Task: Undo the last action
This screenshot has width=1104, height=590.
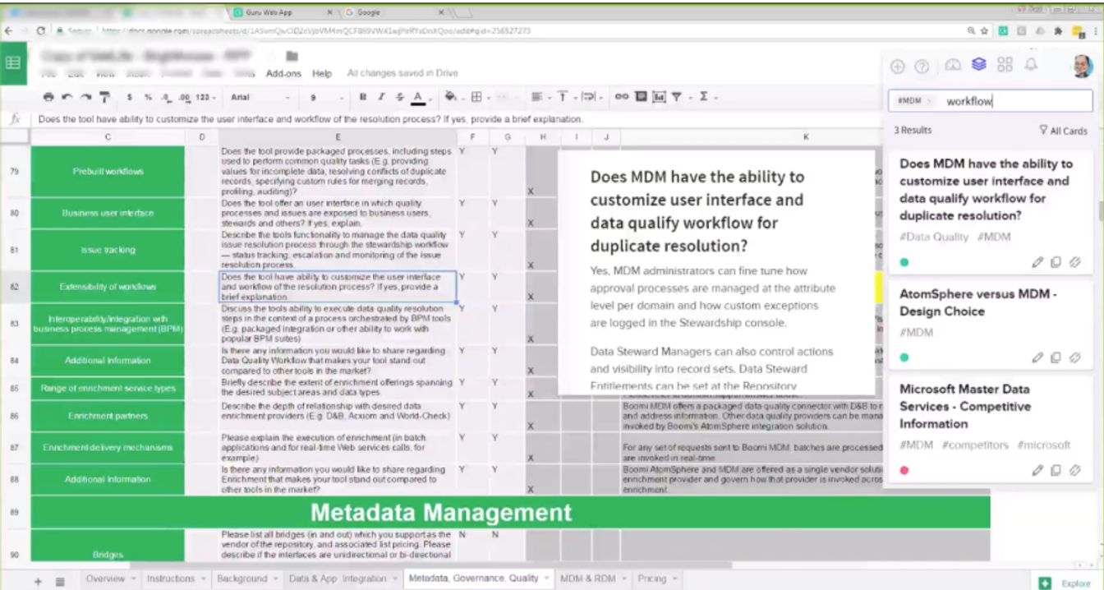Action: pos(67,97)
